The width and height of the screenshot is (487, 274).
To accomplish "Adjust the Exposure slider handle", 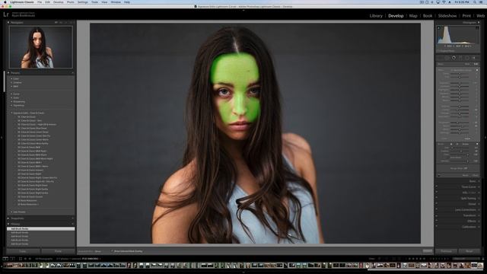I will 460,83.
